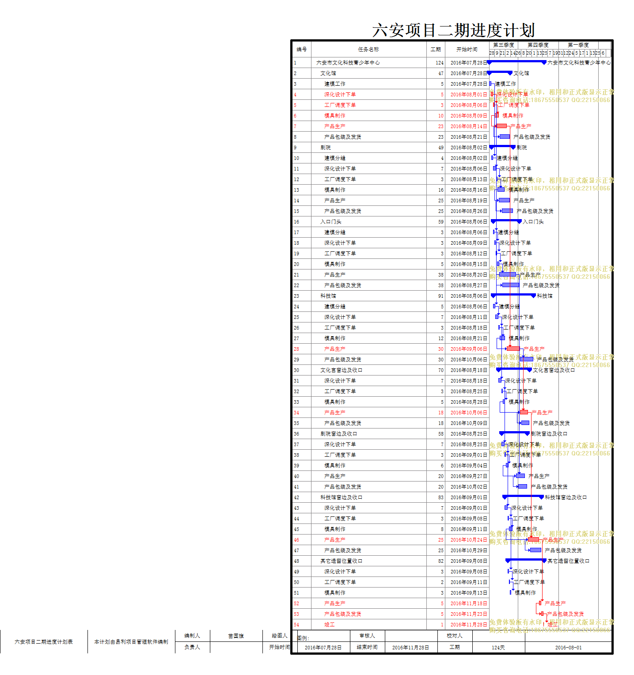Select 科技馆窗边及收口 task name in row 42
634x675 pixels.
[342, 497]
